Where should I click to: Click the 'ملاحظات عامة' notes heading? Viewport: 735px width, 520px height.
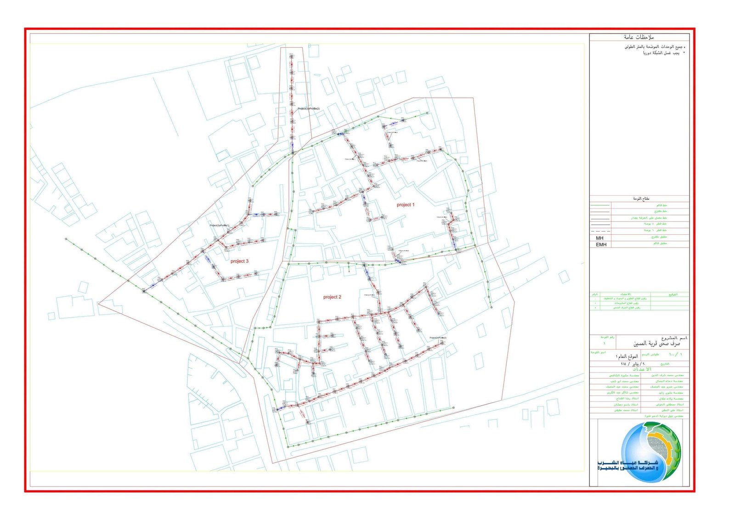[639, 37]
